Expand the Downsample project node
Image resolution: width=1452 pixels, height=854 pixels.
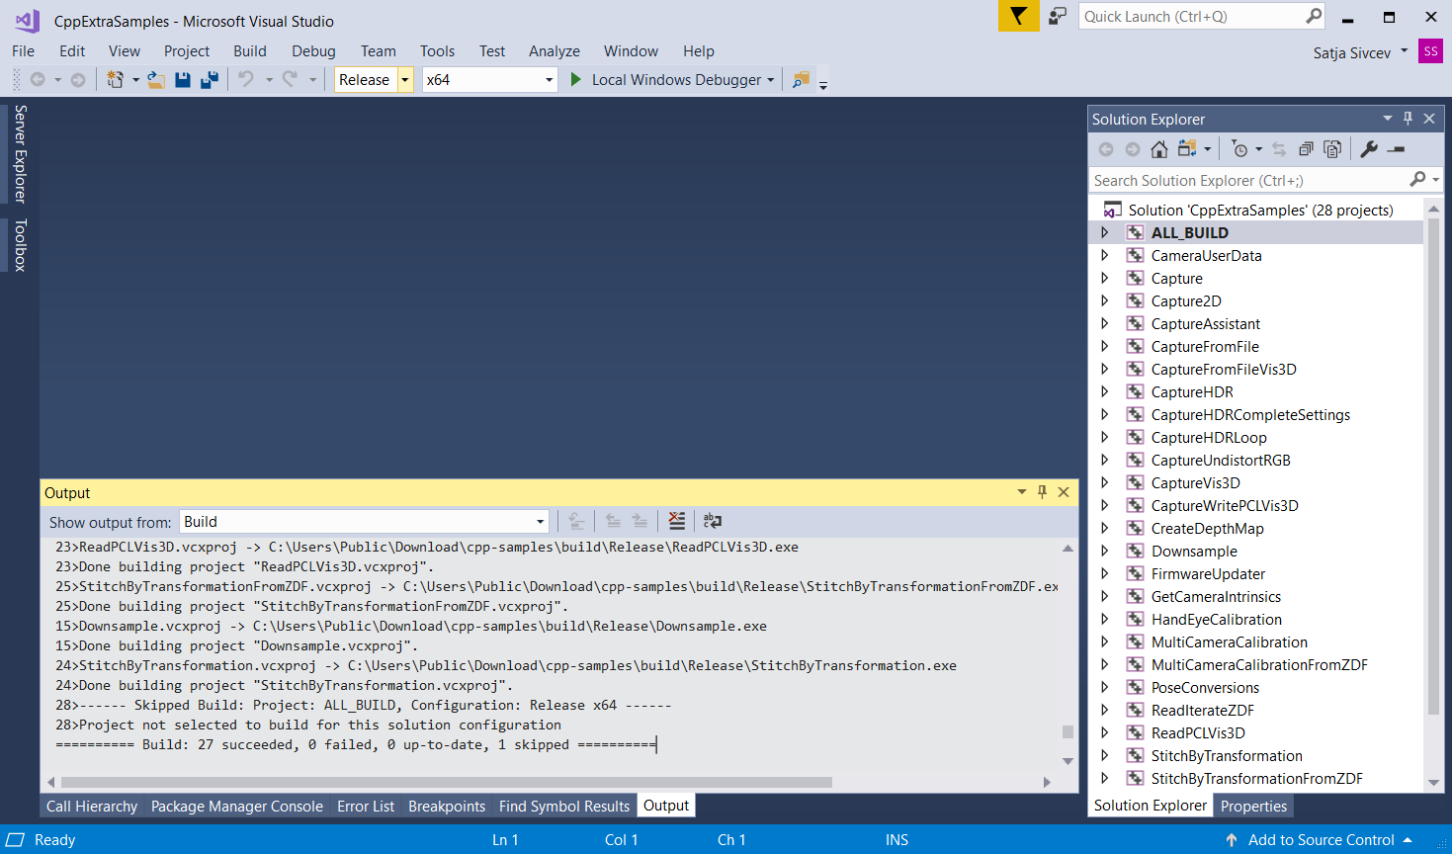[1105, 551]
